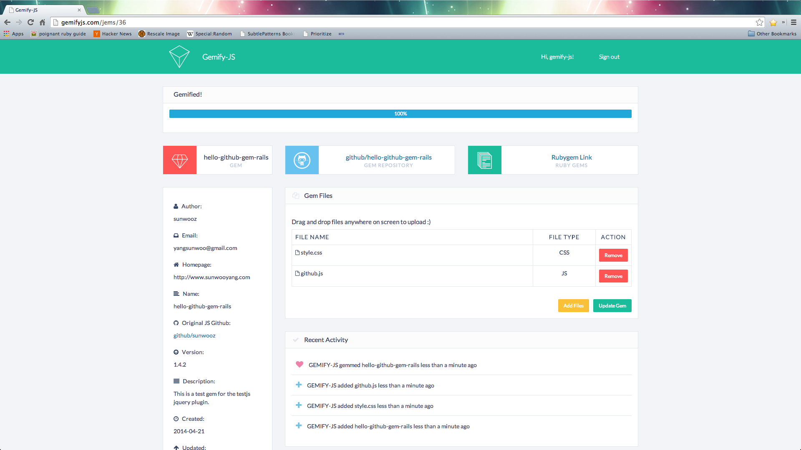Click the browser back arrow
Viewport: 801px width, 450px height.
pyautogui.click(x=7, y=22)
